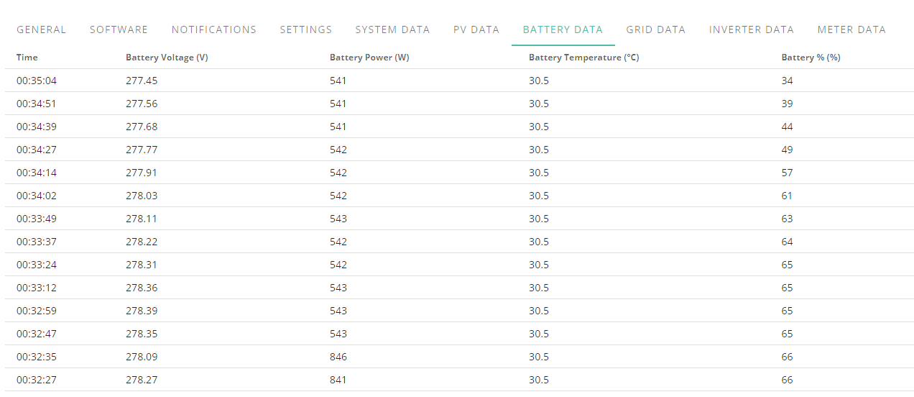Open the GENERAL tab
The height and width of the screenshot is (397, 914).
41,29
